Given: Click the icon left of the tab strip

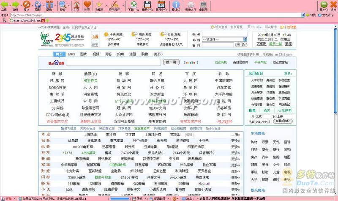Looking at the screenshot, I should [4, 20].
